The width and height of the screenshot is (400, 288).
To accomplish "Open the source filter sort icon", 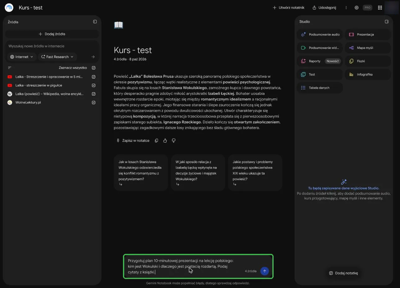I will 10,68.
